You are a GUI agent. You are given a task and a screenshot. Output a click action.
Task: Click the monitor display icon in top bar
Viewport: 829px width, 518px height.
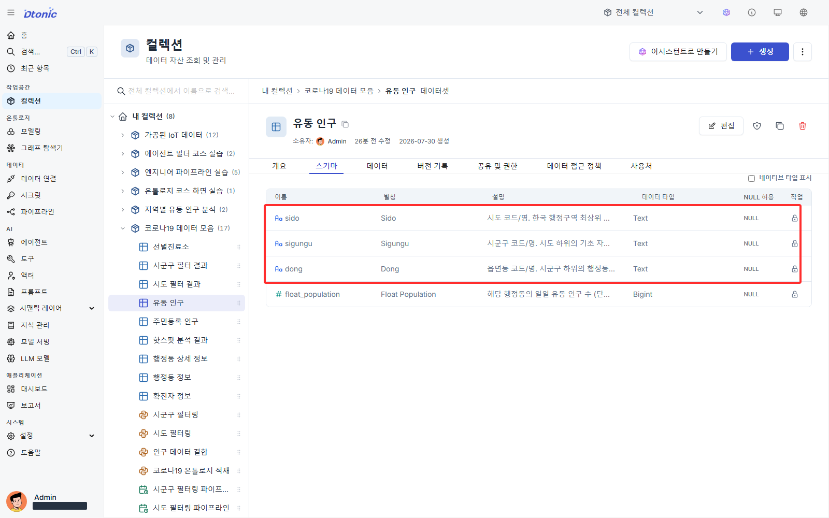coord(778,12)
